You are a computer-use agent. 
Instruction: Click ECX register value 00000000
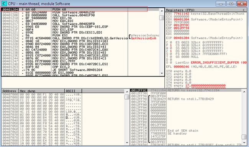[181, 17]
